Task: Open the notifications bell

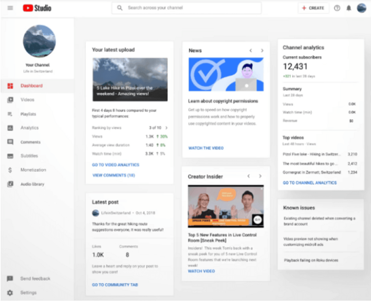Action: pos(349,8)
